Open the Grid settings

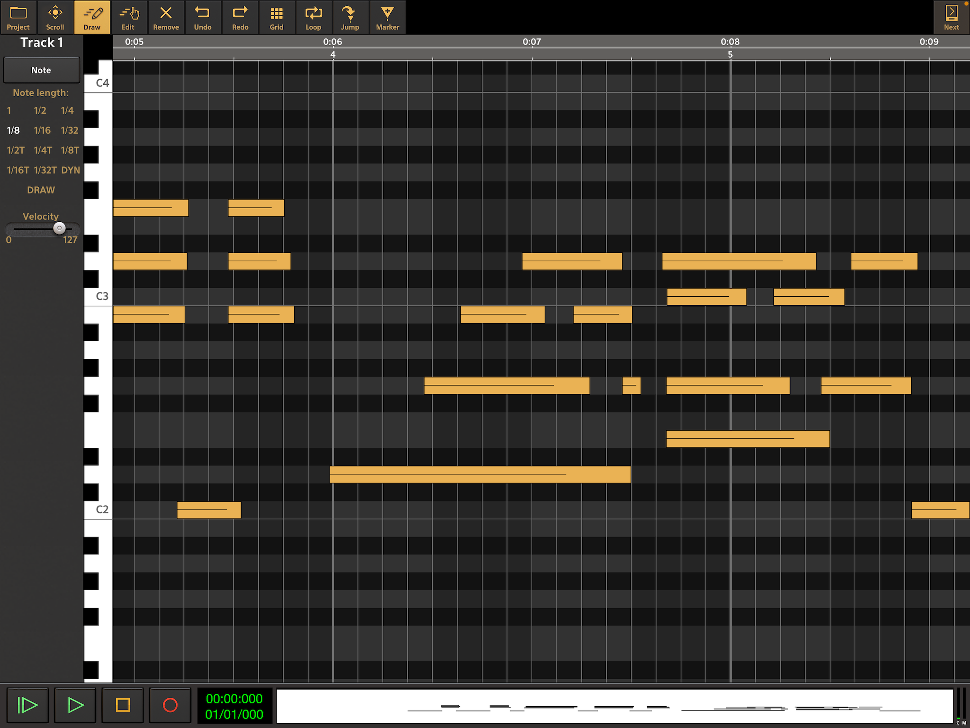pyautogui.click(x=277, y=18)
